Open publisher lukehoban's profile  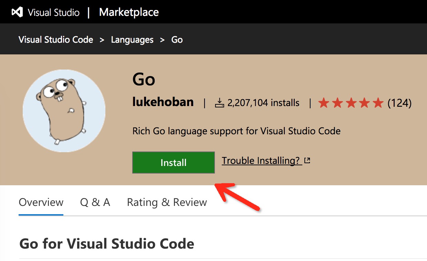point(163,102)
